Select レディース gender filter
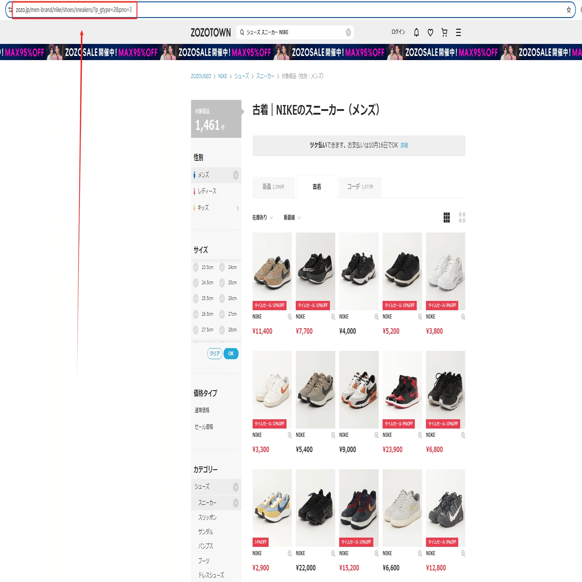 click(x=207, y=191)
